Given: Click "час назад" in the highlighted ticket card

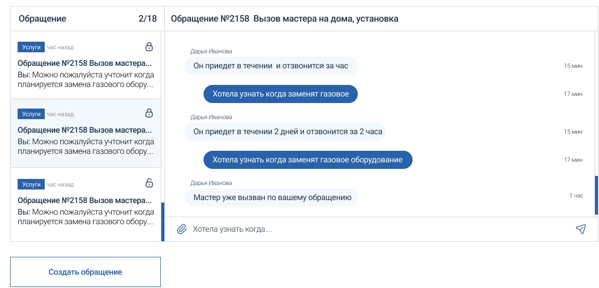Looking at the screenshot, I should click(60, 114).
